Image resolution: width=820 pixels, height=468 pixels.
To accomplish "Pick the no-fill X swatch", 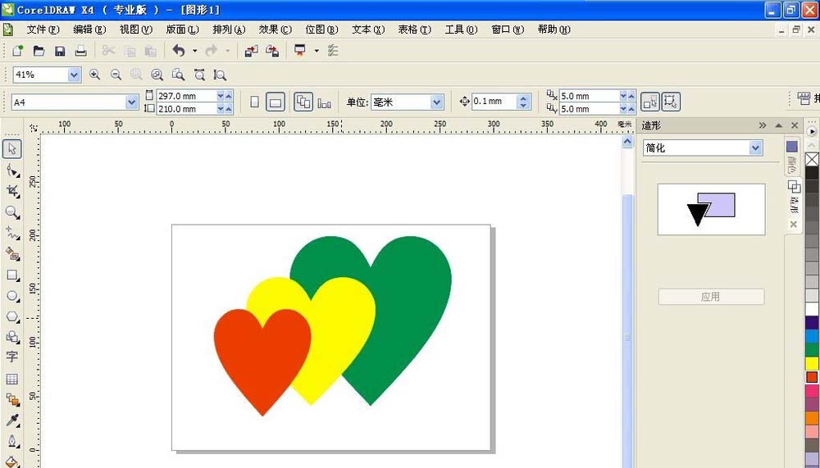I will click(812, 159).
